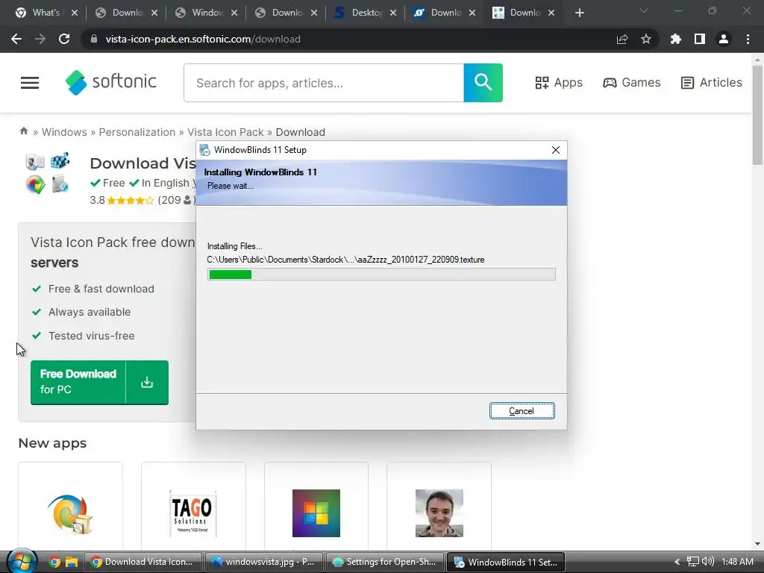Toggle the Chrome side panel icon
This screenshot has height=573, width=764.
(700, 39)
